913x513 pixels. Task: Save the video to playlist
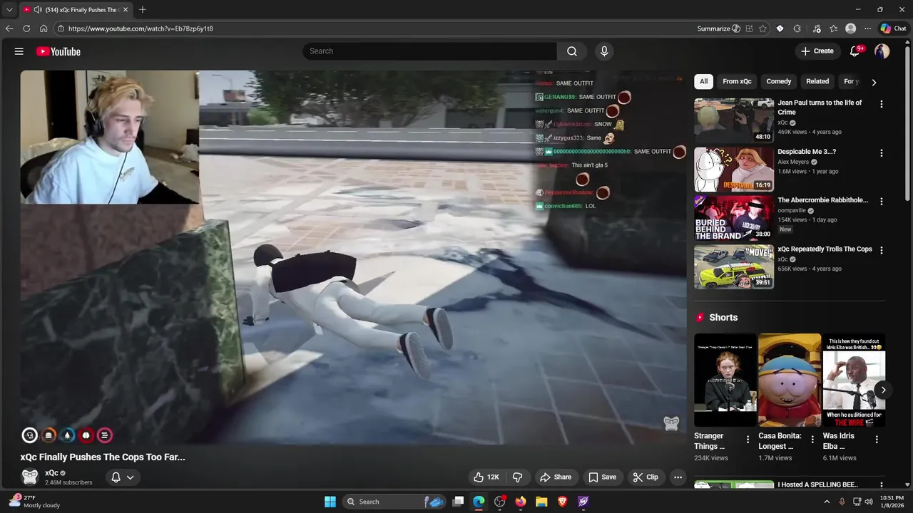(x=602, y=477)
